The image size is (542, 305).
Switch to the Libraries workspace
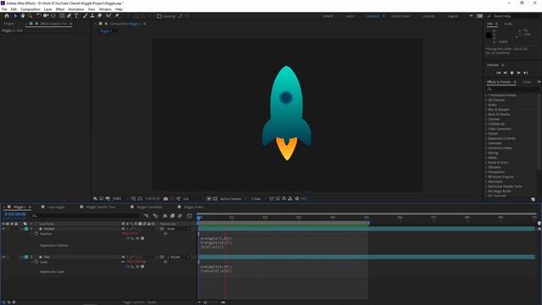tap(429, 16)
